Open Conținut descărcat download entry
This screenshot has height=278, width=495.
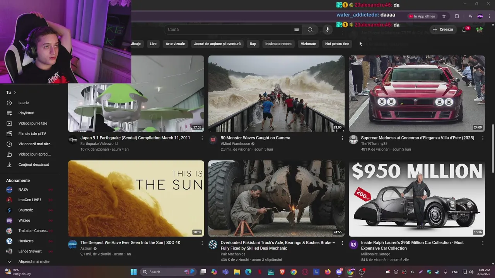[29, 164]
